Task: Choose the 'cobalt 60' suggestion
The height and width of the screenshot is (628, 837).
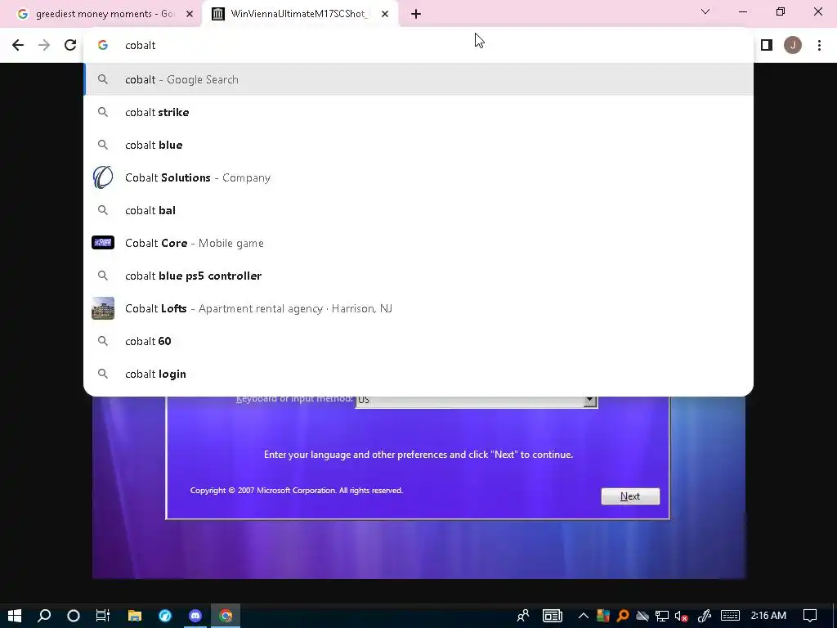Action: point(418,341)
